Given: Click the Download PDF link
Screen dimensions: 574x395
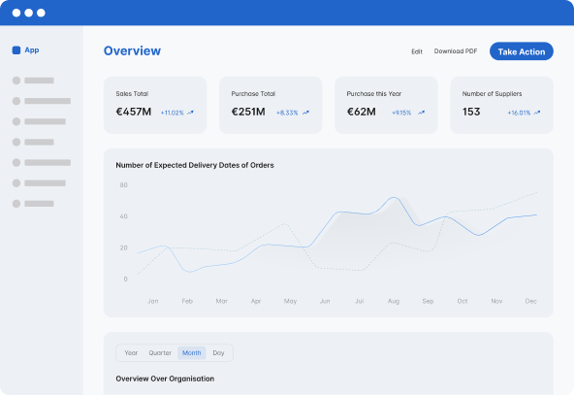Looking at the screenshot, I should pyautogui.click(x=456, y=51).
